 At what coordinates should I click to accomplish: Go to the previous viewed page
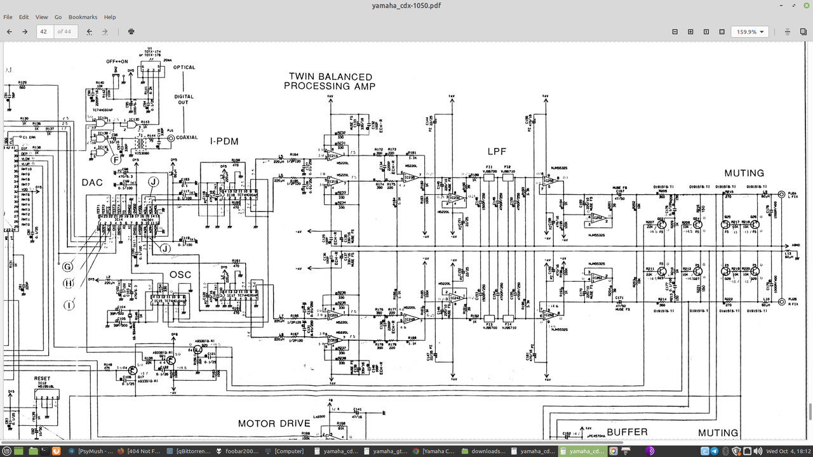click(89, 31)
